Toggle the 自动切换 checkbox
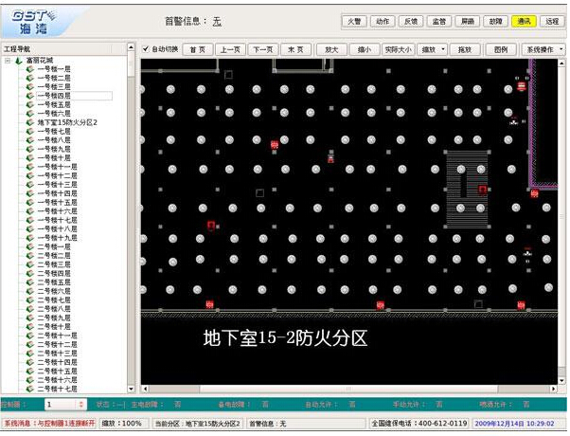Screen dimensions: 570x436 [x=146, y=48]
